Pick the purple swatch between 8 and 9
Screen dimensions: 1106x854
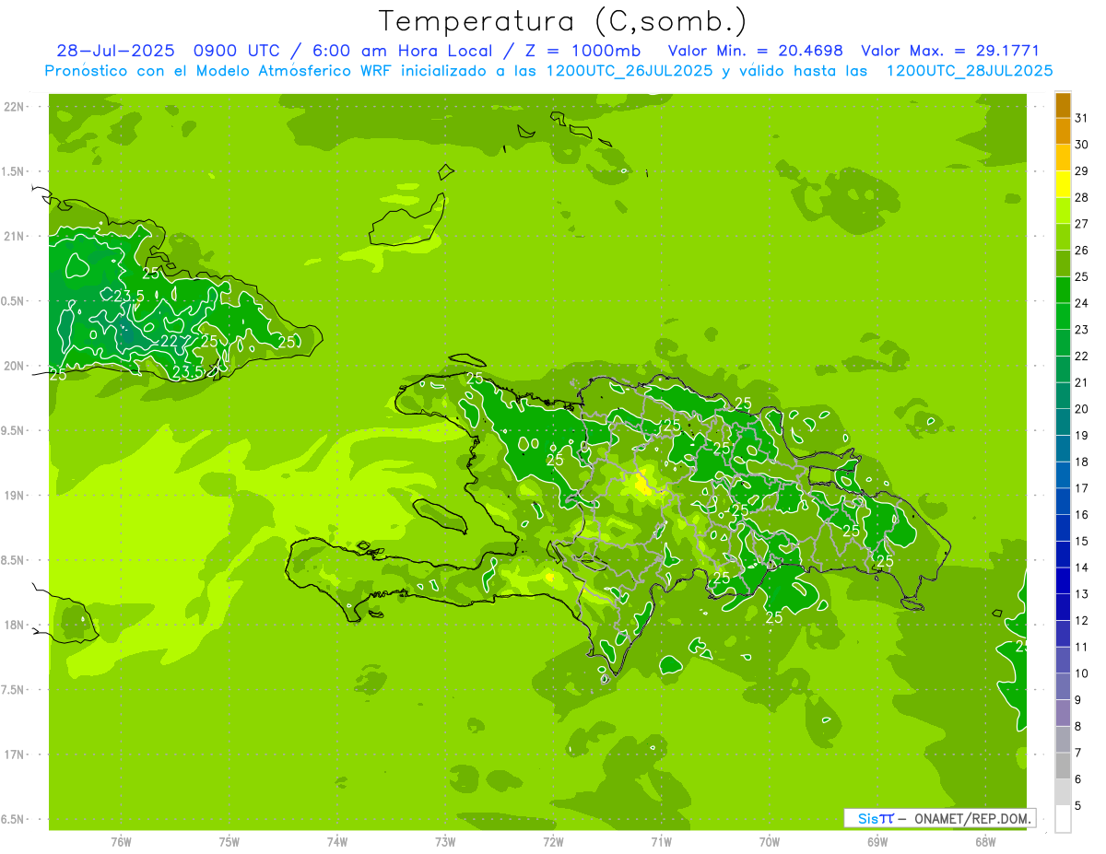(1063, 713)
